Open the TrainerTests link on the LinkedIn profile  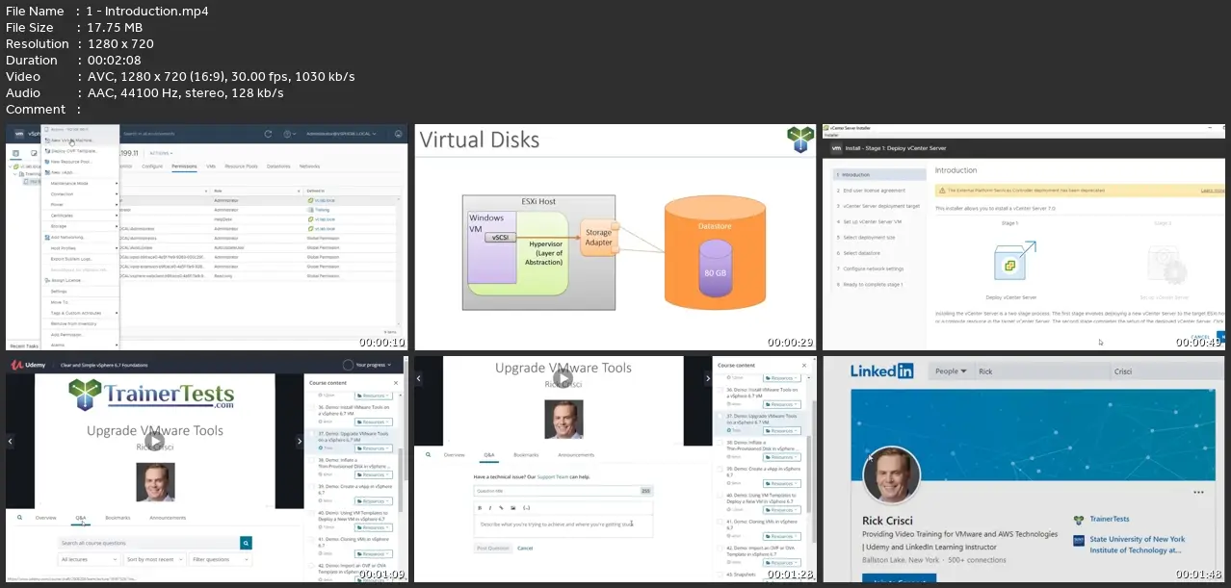coord(1110,520)
